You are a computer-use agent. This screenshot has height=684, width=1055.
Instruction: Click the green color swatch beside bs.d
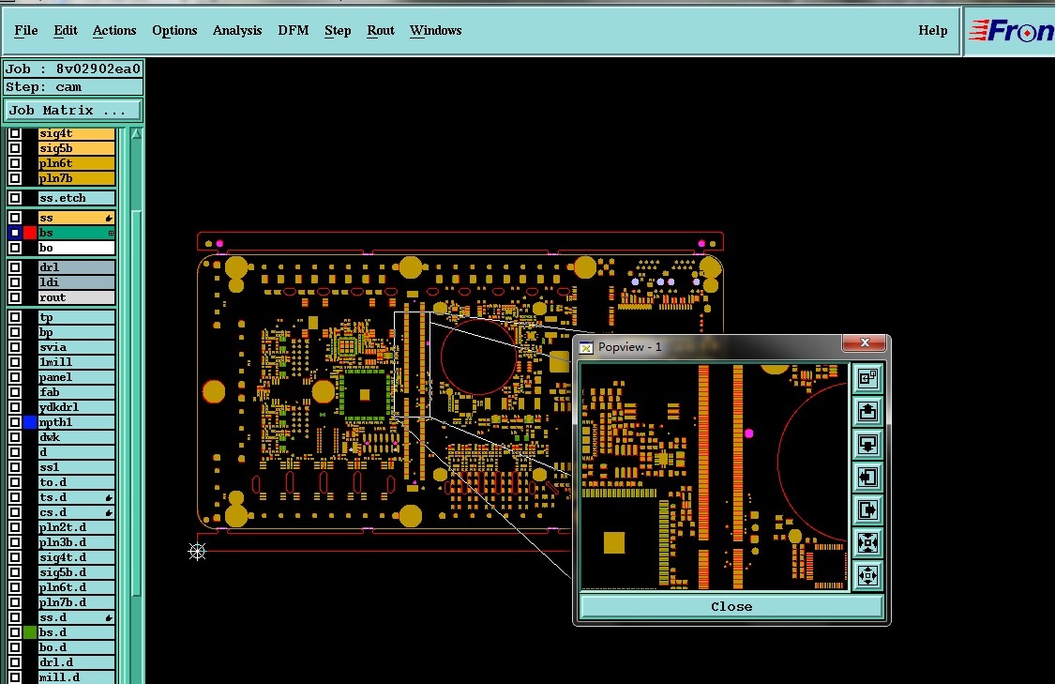[30, 632]
